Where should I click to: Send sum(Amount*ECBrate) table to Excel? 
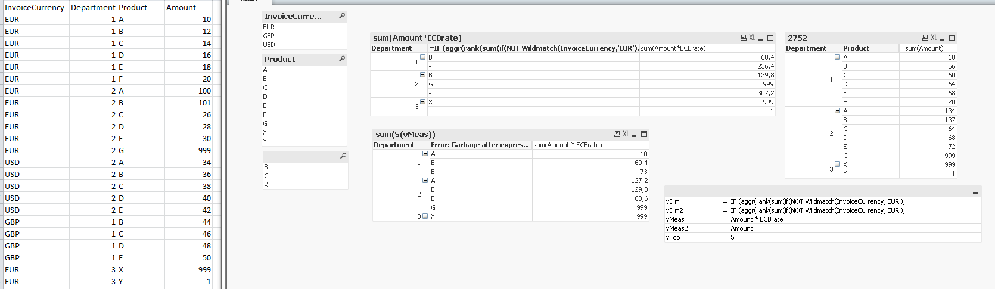coord(752,38)
